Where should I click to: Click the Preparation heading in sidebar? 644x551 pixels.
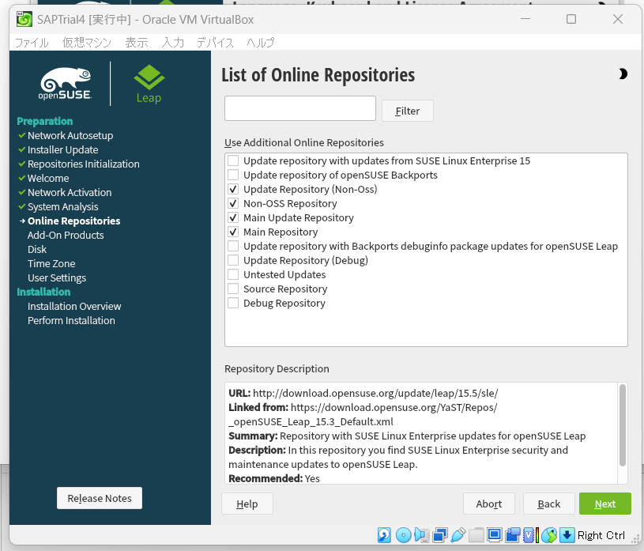tap(45, 121)
